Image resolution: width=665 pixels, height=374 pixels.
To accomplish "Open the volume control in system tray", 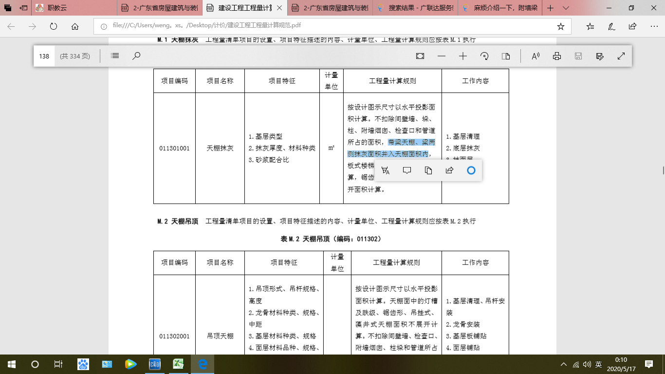I will point(587,364).
